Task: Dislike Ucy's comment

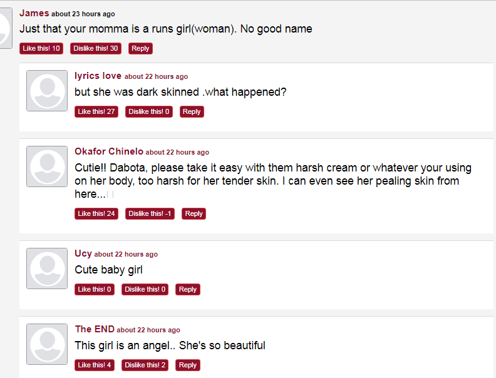Action: pyautogui.click(x=145, y=289)
